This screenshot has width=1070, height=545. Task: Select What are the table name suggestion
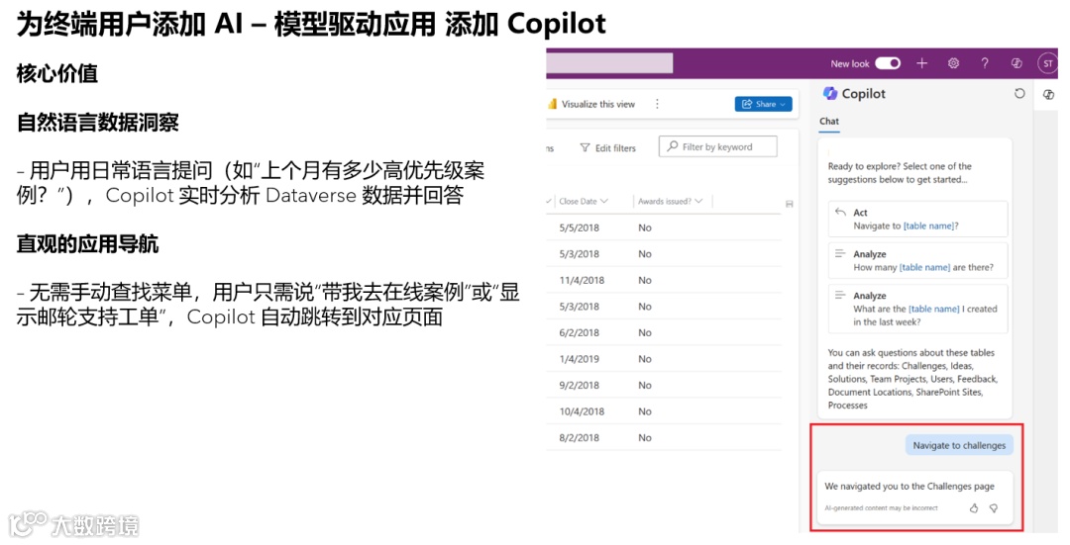917,308
